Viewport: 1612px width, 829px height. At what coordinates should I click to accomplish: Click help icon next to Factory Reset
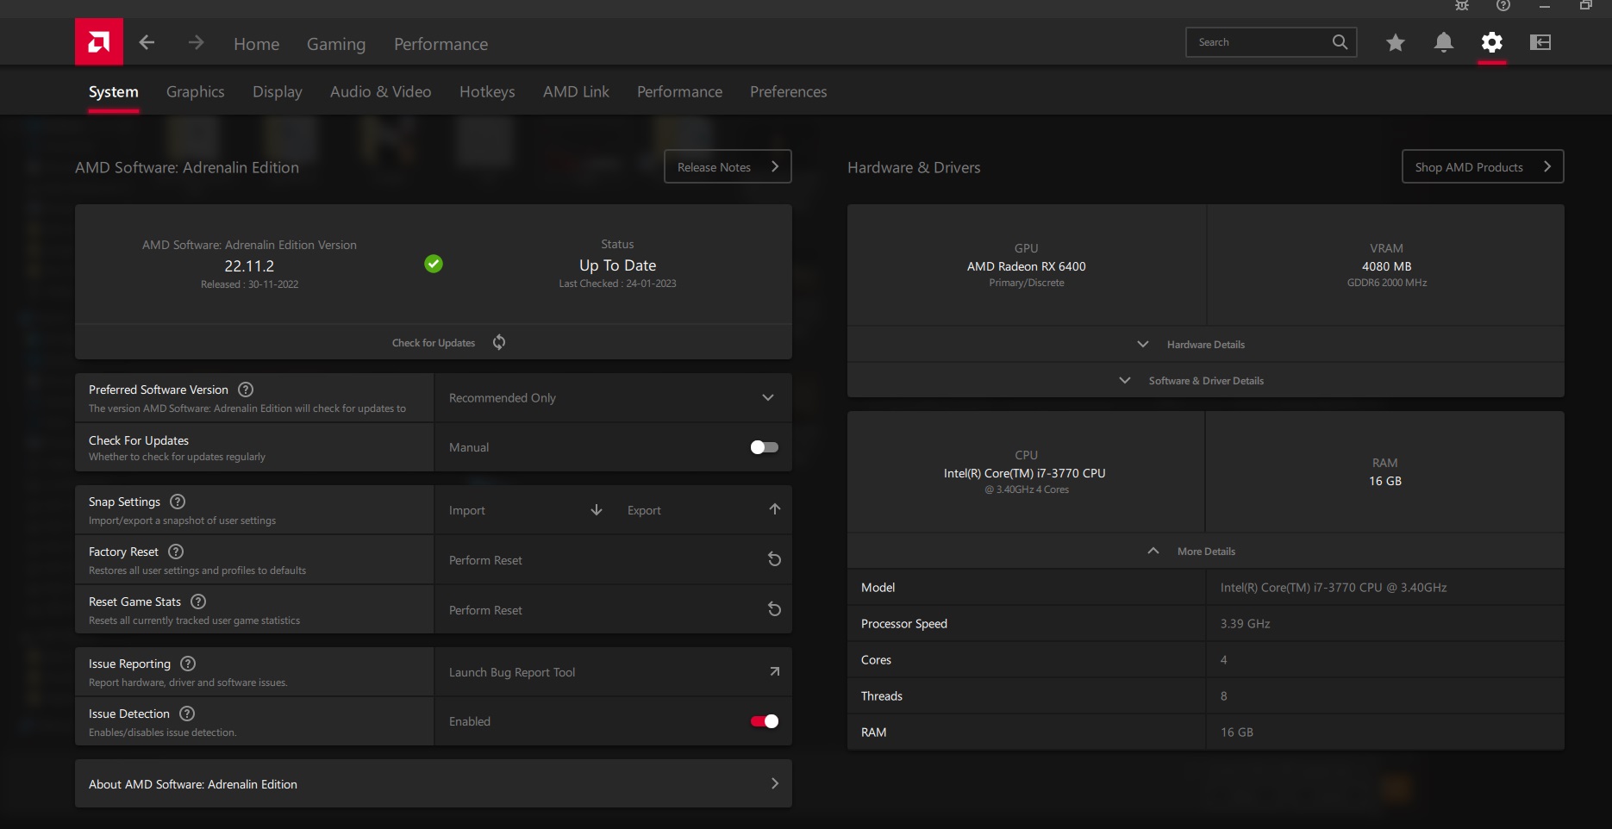click(x=176, y=552)
